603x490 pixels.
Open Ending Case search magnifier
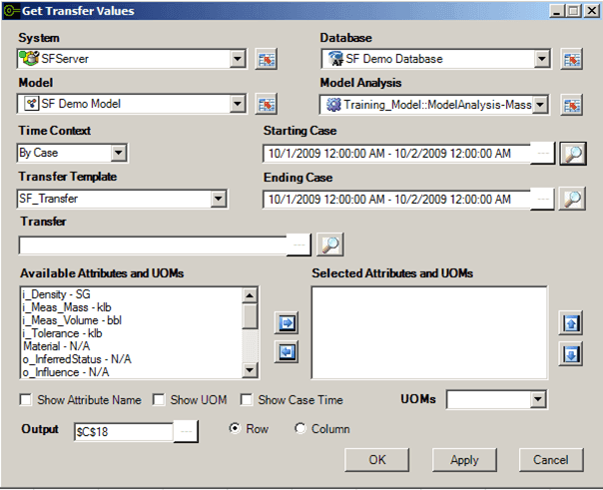click(572, 199)
